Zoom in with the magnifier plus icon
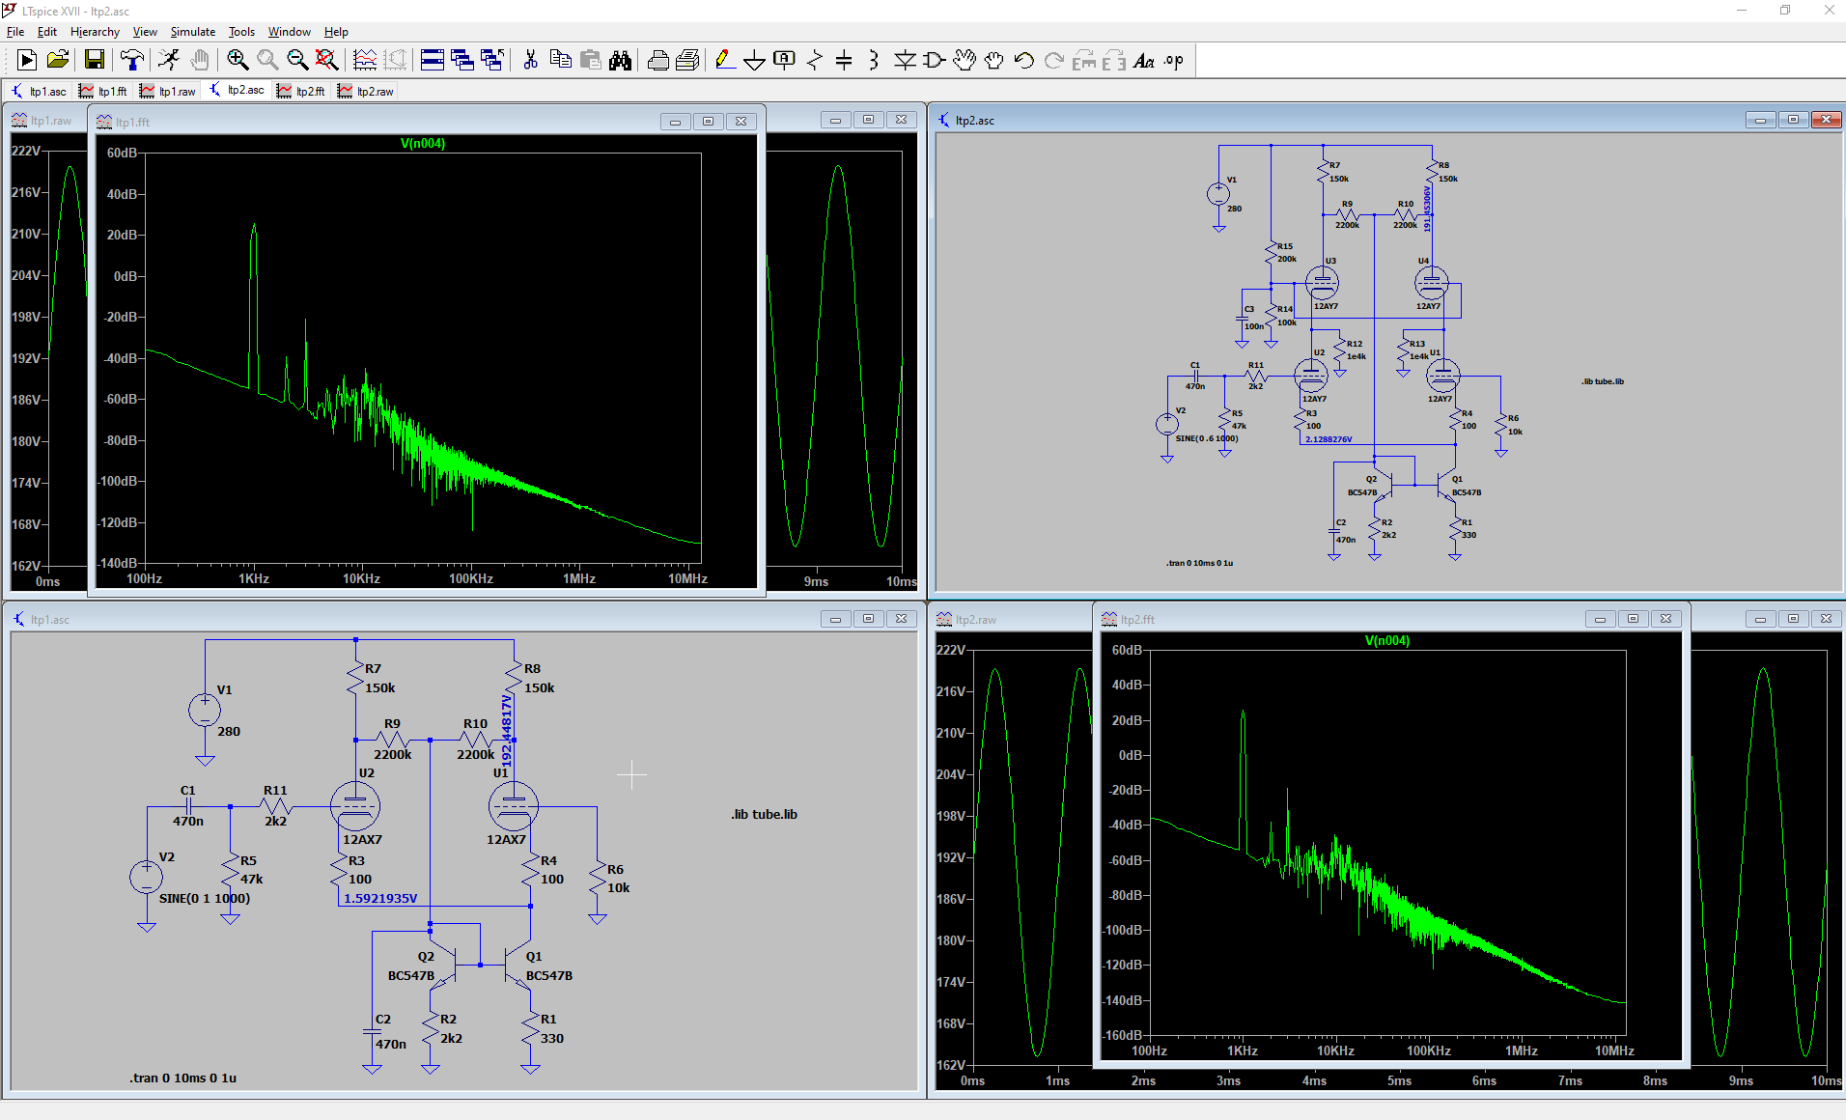This screenshot has height=1120, width=1846. 238,61
